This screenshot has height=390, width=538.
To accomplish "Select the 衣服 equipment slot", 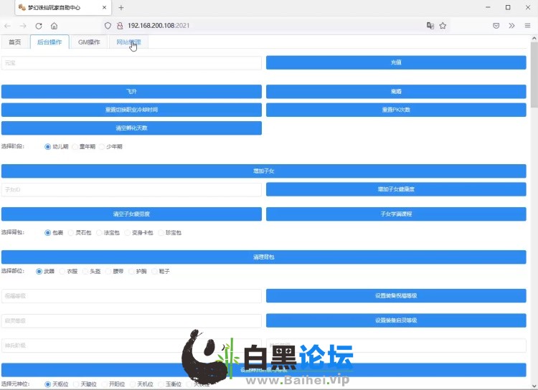I will coord(68,271).
